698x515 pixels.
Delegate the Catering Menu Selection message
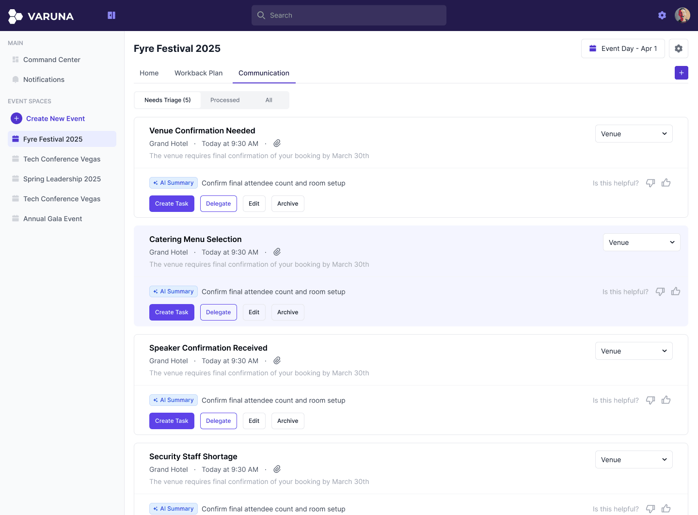[x=218, y=312]
